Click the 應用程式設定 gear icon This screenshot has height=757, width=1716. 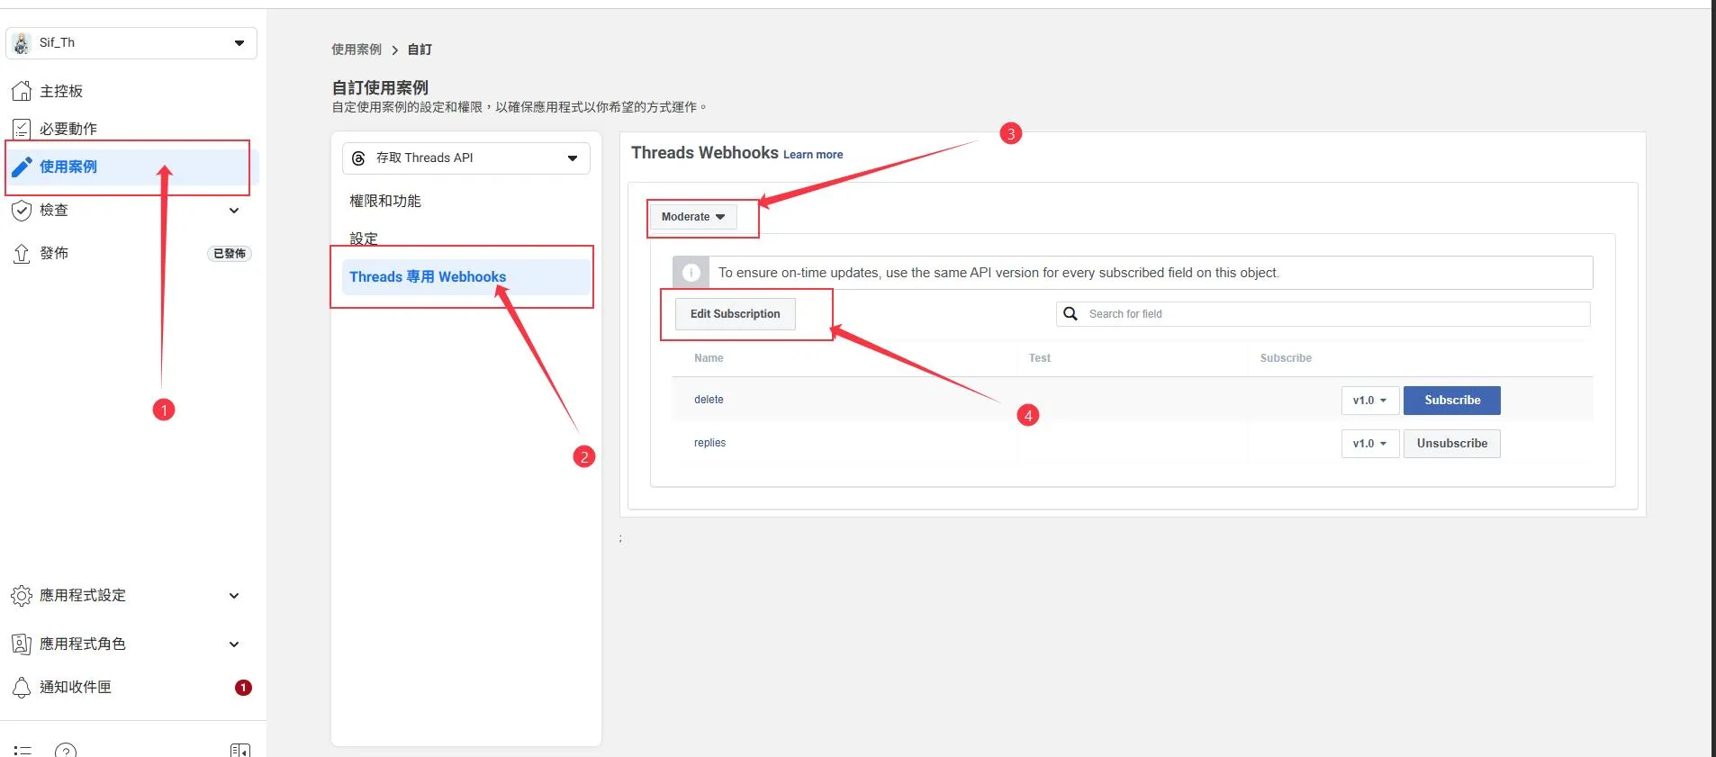coord(22,596)
